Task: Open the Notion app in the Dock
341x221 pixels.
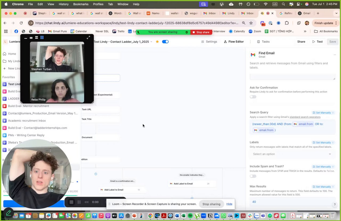Action: [210, 216]
